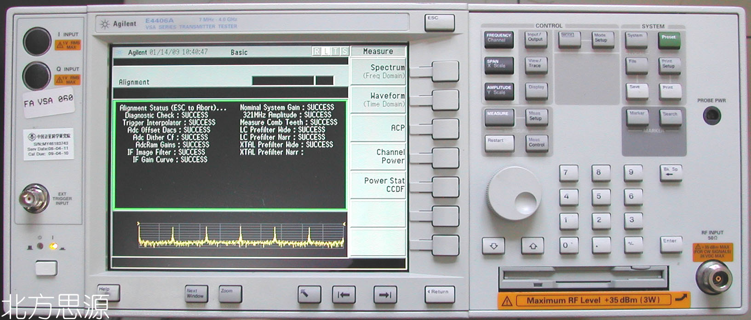Push the down arrow step key
This screenshot has width=751, height=320.
pyautogui.click(x=493, y=246)
